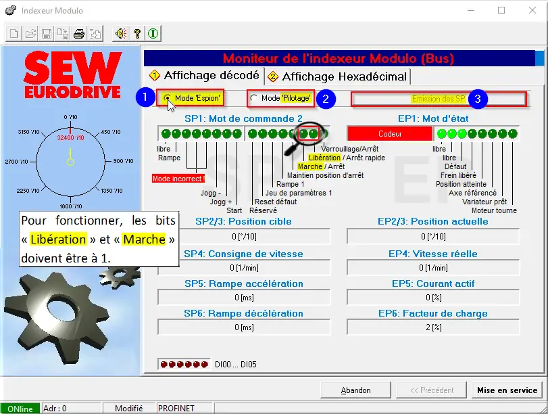Click the Save As copy-to-disk toolbar icon
The width and height of the screenshot is (548, 414).
pyautogui.click(x=63, y=34)
